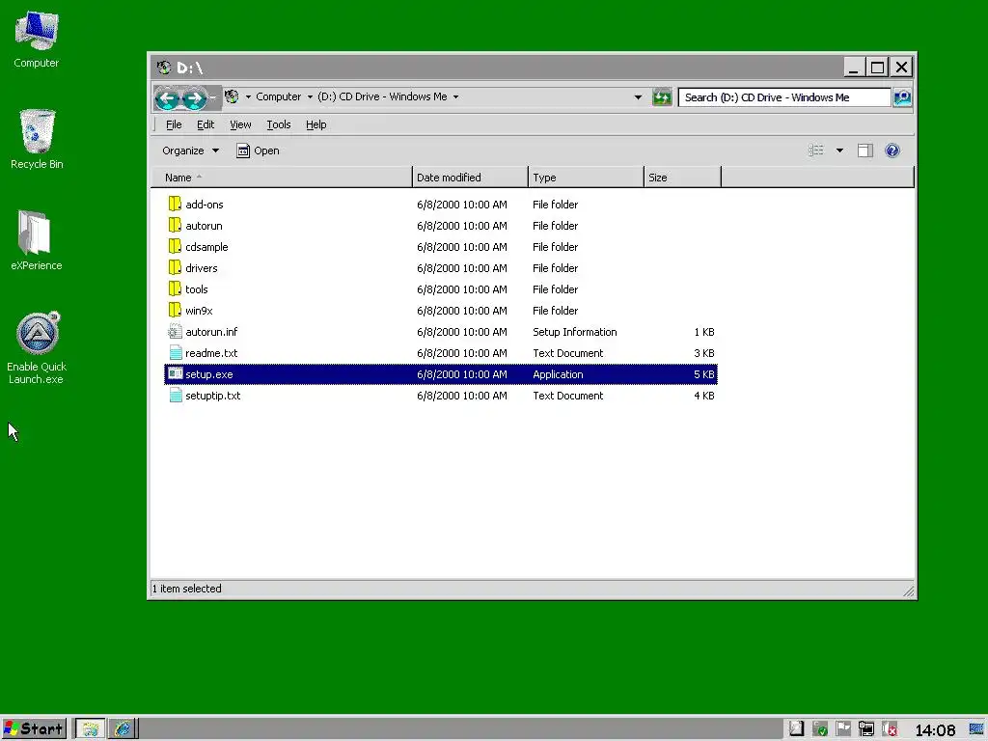The image size is (988, 741).
Task: Refresh the folder view
Action: pos(662,97)
